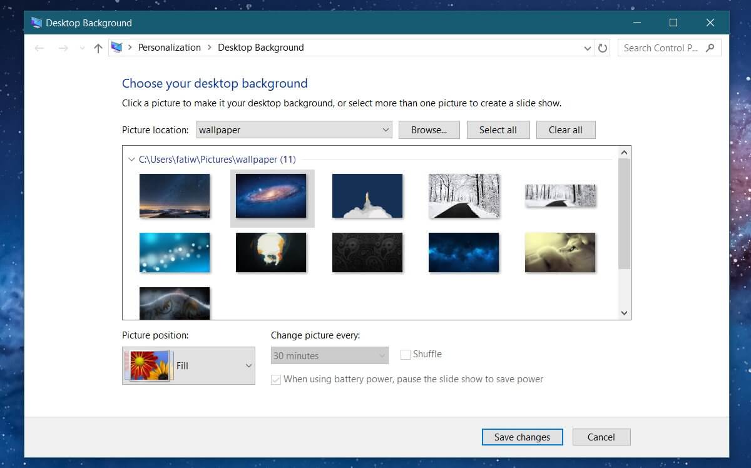
Task: Click the Control Panel icon in address bar
Action: [x=117, y=48]
